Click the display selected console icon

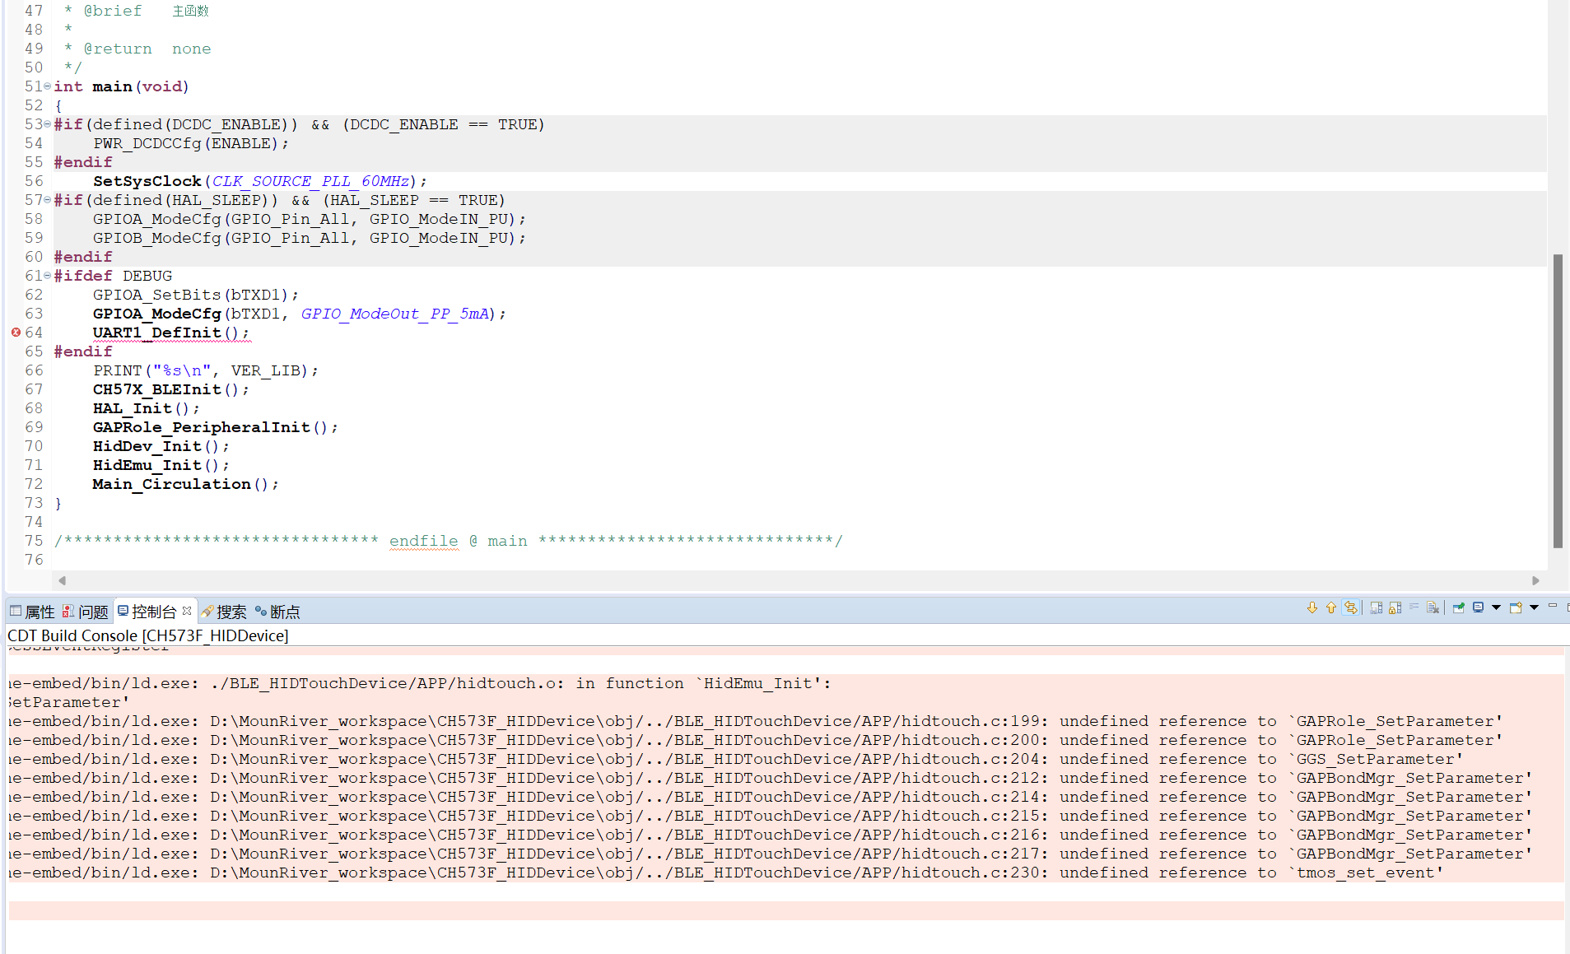[x=1478, y=608]
